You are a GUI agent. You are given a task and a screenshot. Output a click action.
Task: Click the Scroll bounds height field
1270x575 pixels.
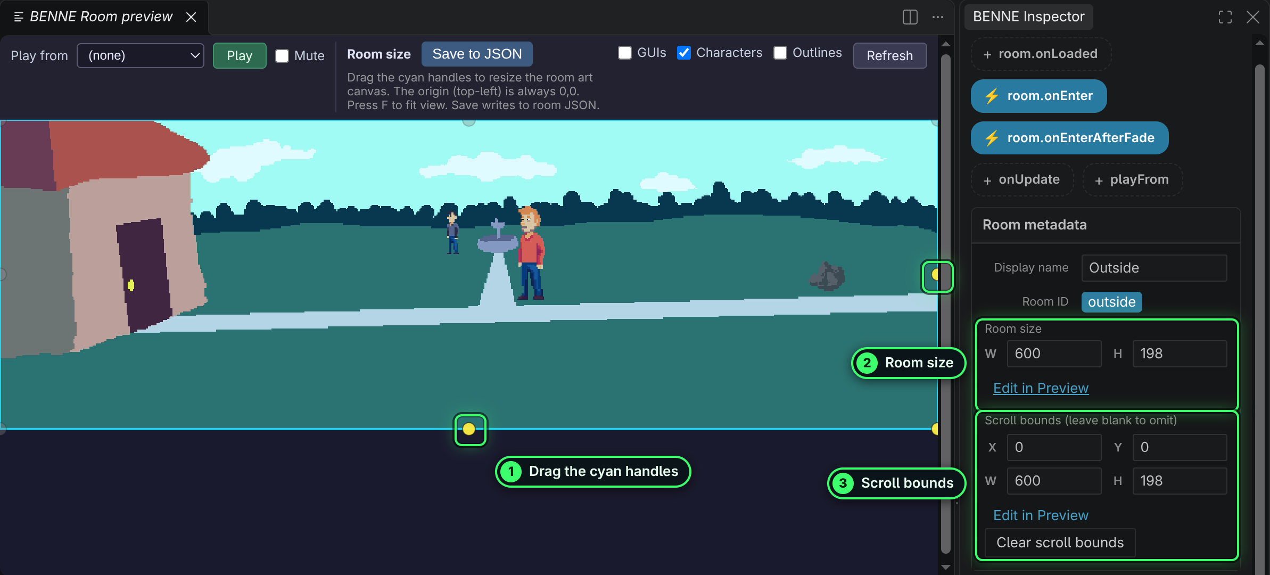click(1180, 481)
